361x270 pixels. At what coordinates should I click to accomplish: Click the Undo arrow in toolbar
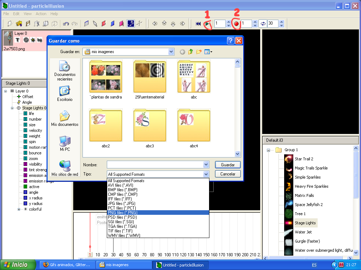[x=66, y=24]
